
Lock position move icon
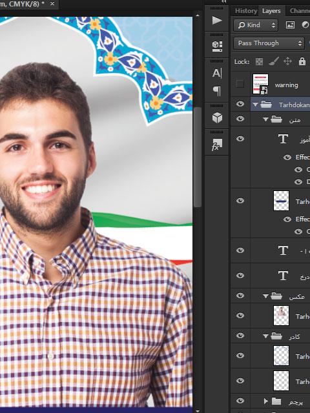tap(287, 61)
